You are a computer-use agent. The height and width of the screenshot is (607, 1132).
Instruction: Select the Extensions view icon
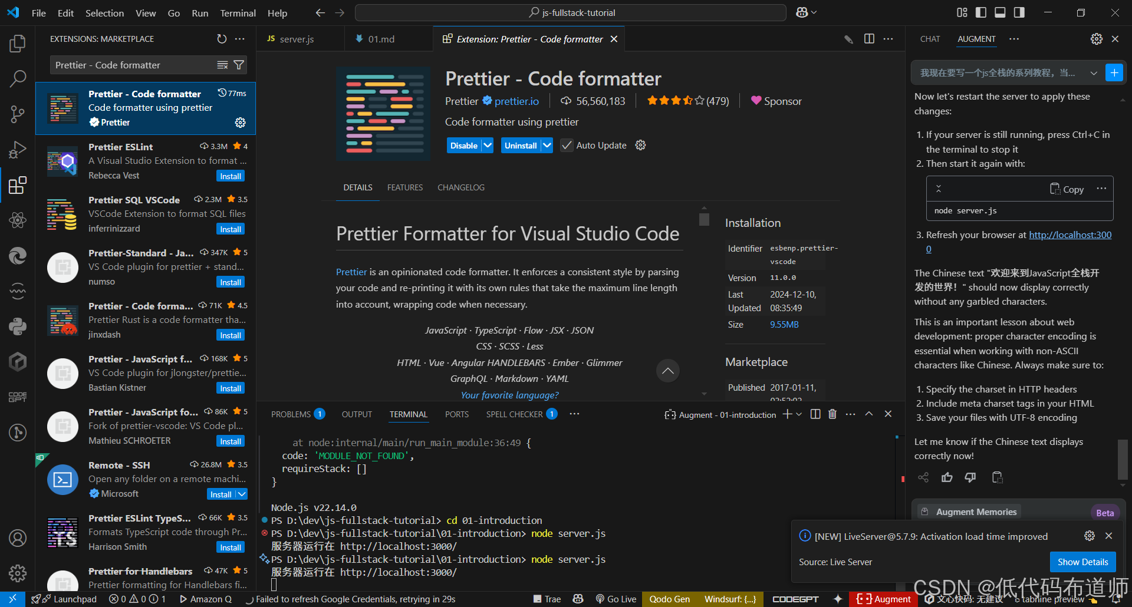(18, 185)
